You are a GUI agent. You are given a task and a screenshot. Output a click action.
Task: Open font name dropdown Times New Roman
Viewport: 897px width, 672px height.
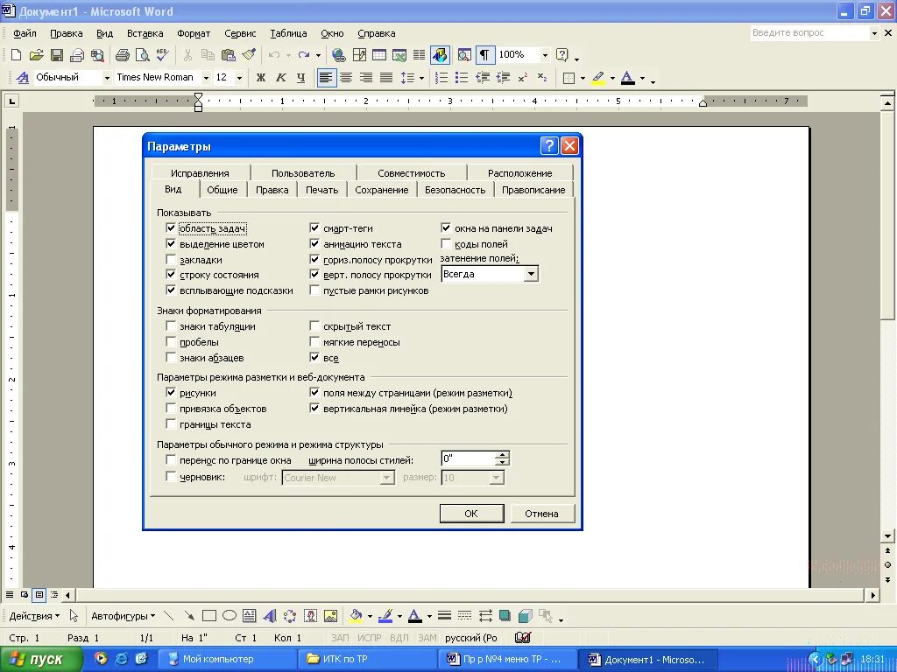pyautogui.click(x=206, y=78)
